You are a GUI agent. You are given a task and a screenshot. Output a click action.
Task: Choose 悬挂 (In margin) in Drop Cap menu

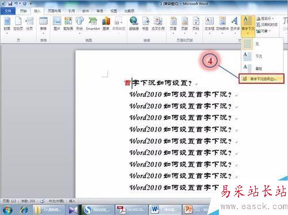pos(262,68)
